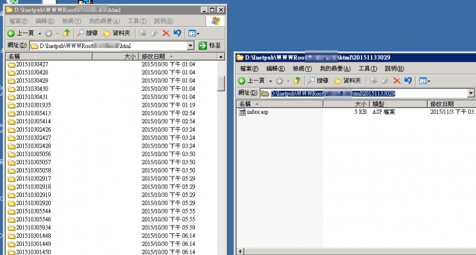
Task: Select folder 20151030428
Action: point(28,72)
